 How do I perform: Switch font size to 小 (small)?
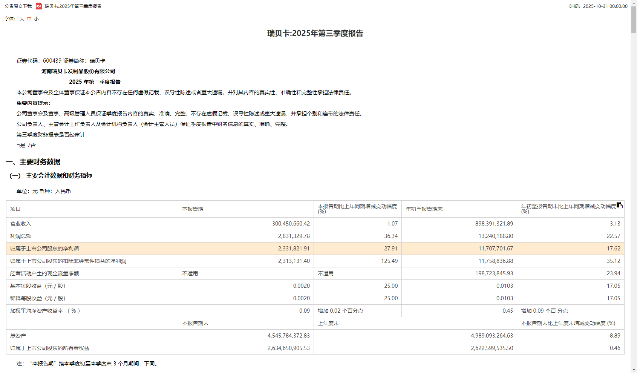point(36,19)
